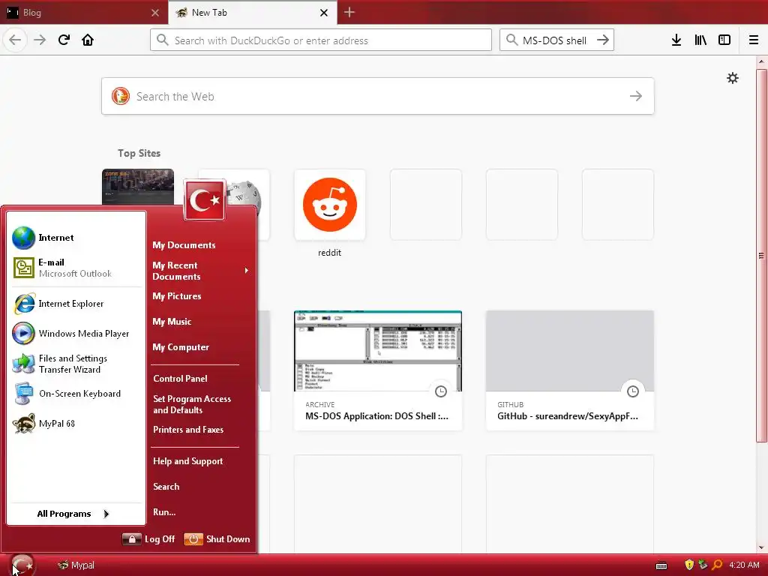Focus the MS-DOS shell search box

click(556, 40)
